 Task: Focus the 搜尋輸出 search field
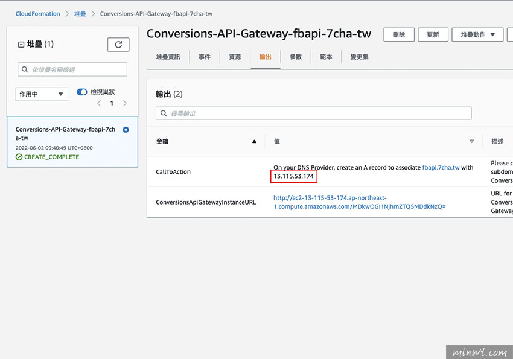pyautogui.click(x=313, y=113)
